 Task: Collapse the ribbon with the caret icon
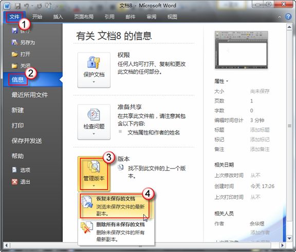pos(280,17)
